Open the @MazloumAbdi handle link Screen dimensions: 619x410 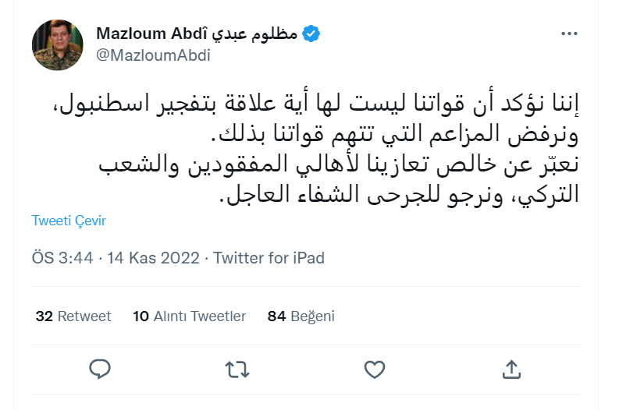pyautogui.click(x=153, y=55)
